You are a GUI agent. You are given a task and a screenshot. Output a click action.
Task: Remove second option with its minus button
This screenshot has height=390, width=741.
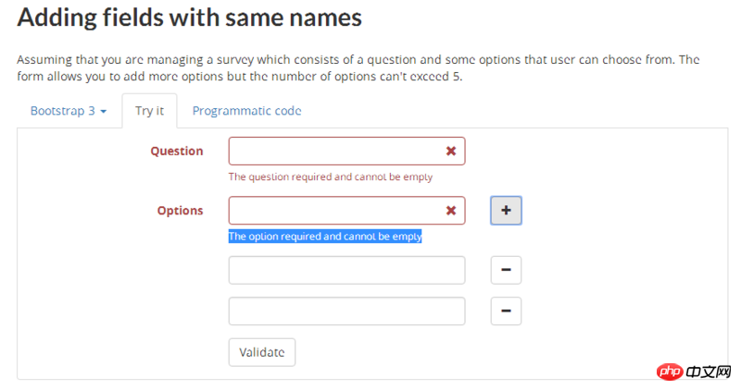pos(506,271)
